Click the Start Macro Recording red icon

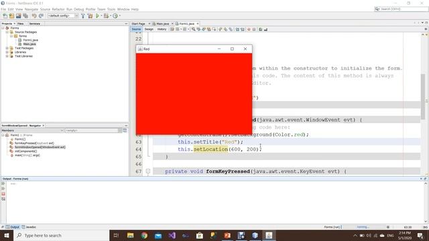[249, 29]
